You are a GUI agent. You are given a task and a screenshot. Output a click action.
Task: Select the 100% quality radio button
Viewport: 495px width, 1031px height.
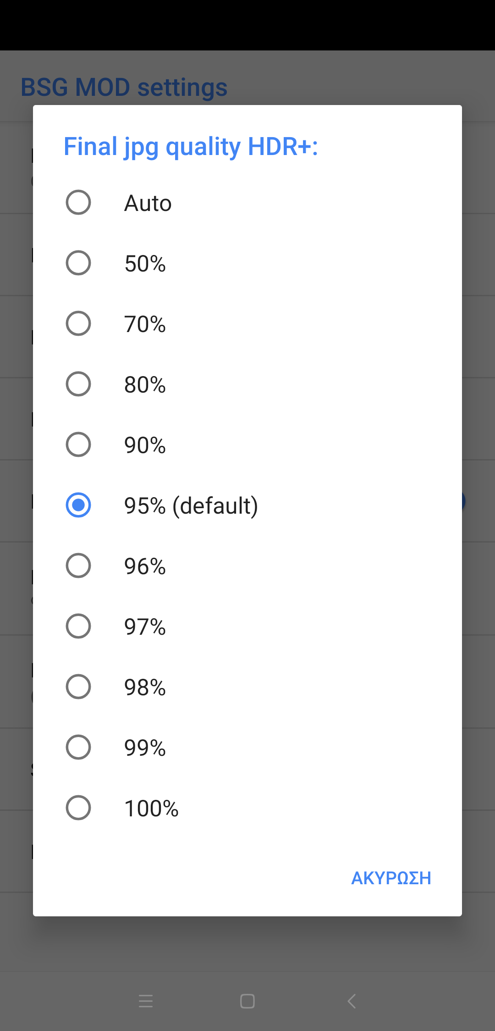pos(78,808)
